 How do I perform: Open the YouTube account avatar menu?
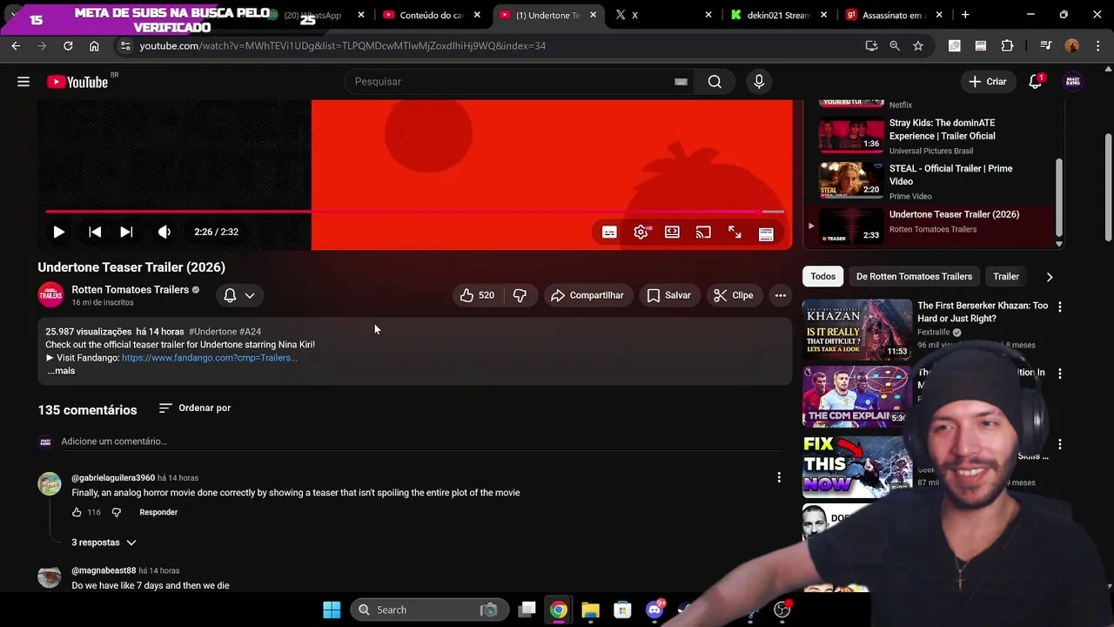click(x=1073, y=82)
